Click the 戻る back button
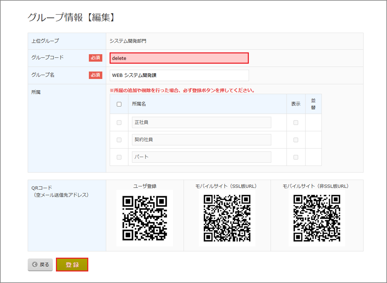The height and width of the screenshot is (283, 387). [40, 265]
